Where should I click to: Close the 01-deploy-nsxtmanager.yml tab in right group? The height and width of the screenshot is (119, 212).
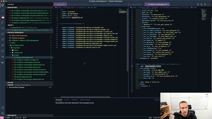(168, 4)
